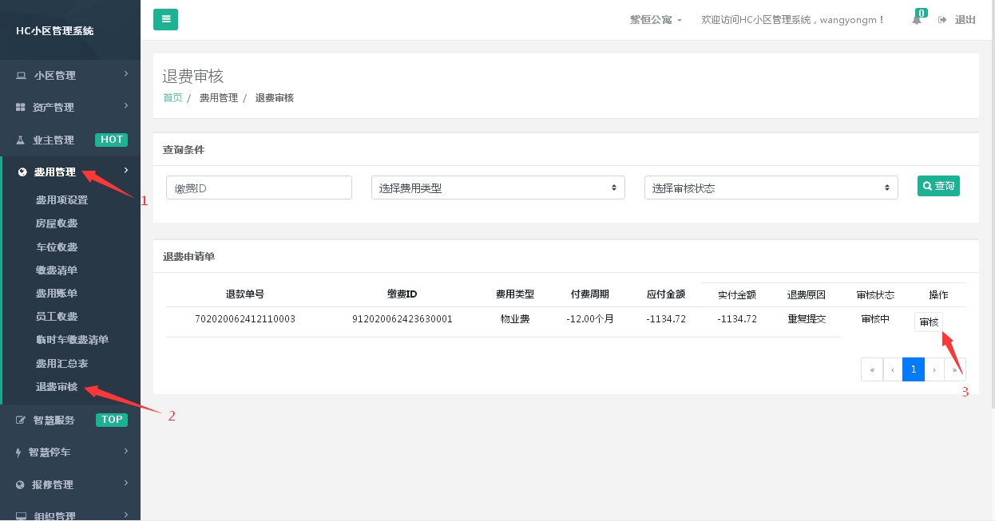Open the notification bell icon

(916, 20)
